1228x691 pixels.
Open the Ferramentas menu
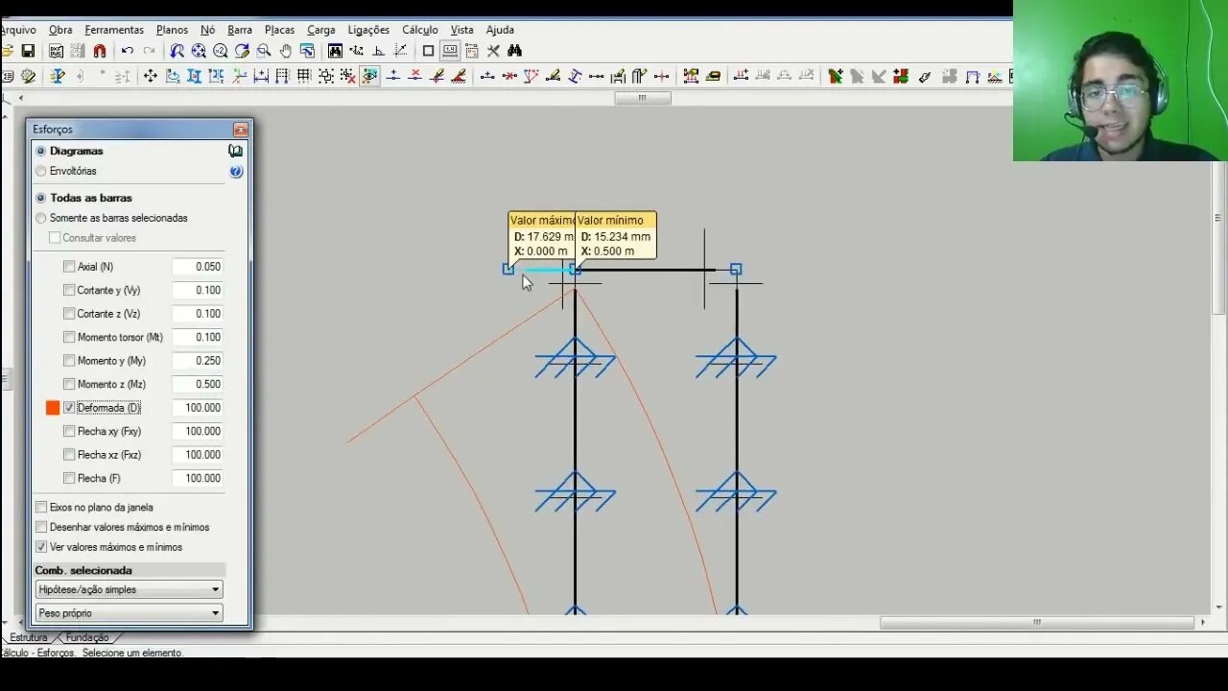point(114,30)
